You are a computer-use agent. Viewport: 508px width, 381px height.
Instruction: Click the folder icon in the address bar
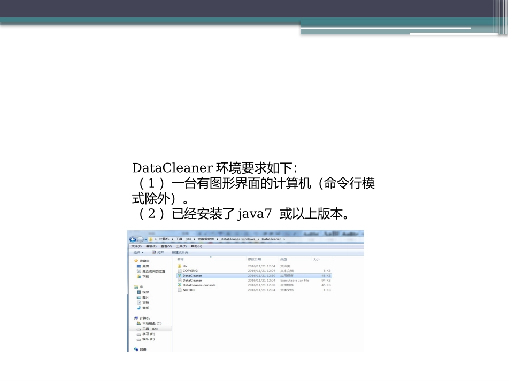click(151, 239)
